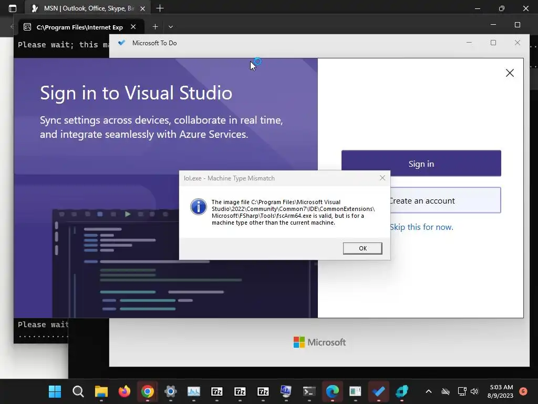Minimize the Edge browser window
Screen dimensions: 538x404
coord(477,8)
